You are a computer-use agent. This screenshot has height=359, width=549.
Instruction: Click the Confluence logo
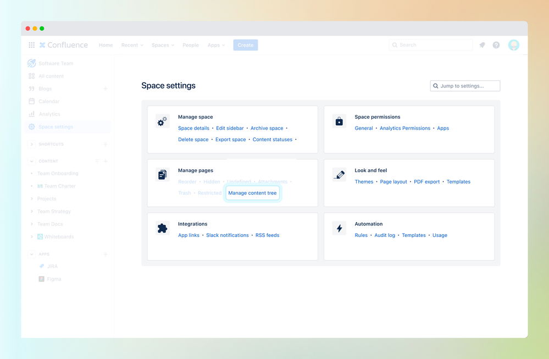pyautogui.click(x=63, y=45)
